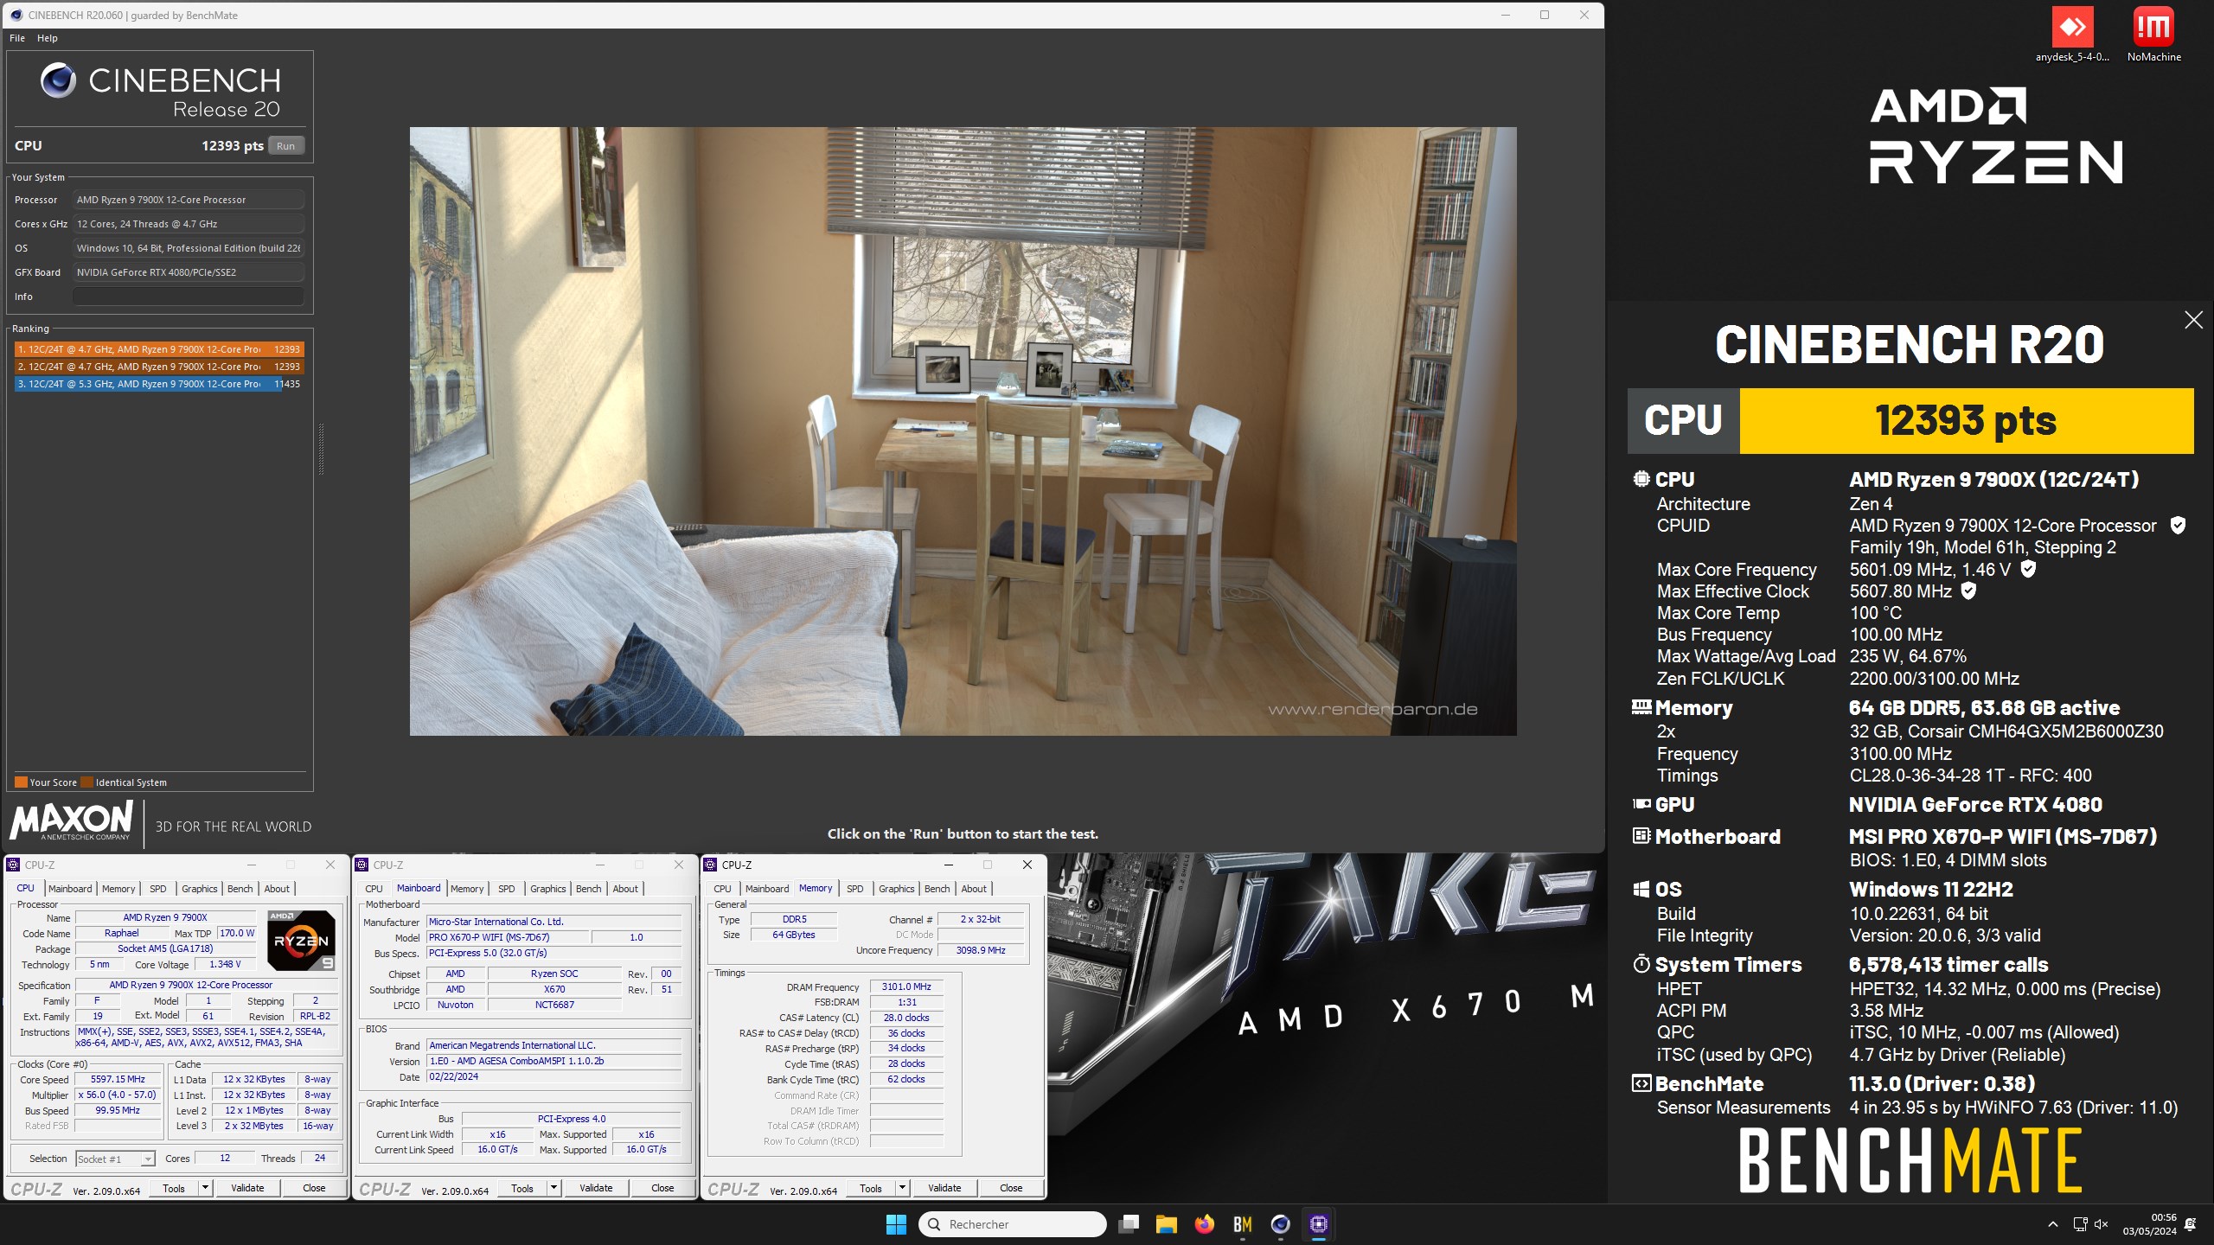This screenshot has height=1245, width=2214.
Task: Click the Windows OS icon in BenchMate
Action: tap(1641, 890)
